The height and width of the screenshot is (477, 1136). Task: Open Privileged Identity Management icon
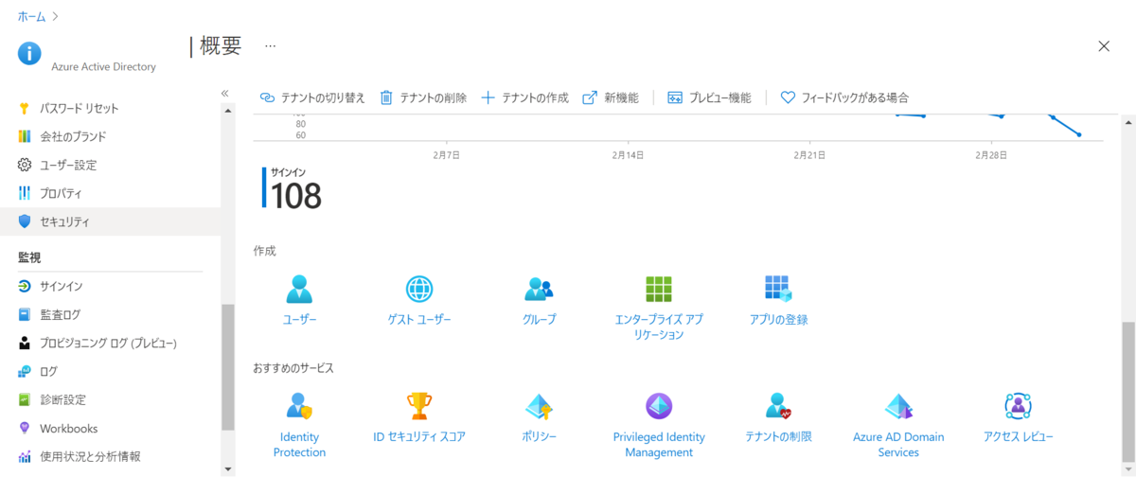click(659, 407)
